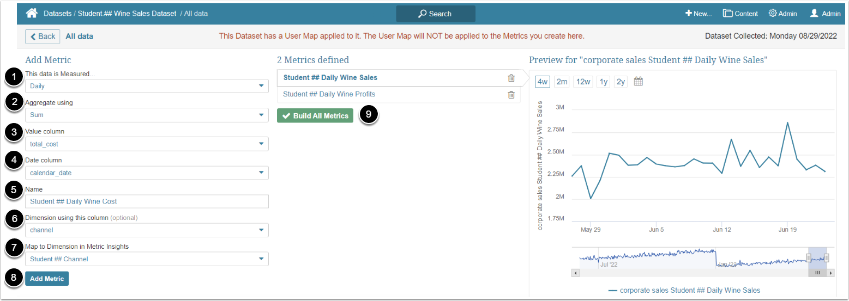Go Back to previous page
This screenshot has width=849, height=301.
click(43, 36)
